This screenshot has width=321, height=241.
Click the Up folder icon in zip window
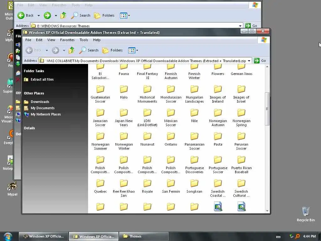point(71,50)
